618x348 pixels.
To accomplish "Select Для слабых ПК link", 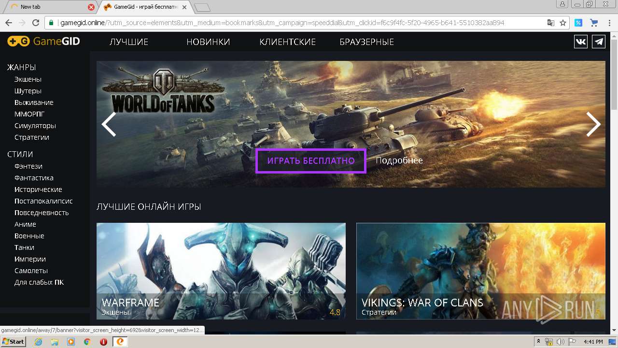I will 39,282.
